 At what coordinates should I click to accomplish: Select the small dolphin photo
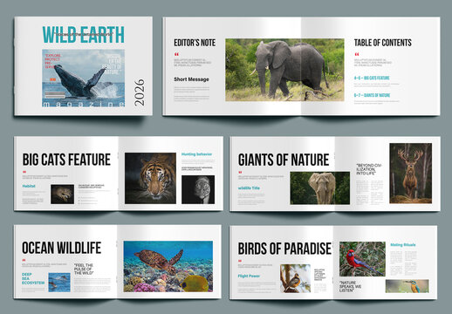pos(59,283)
